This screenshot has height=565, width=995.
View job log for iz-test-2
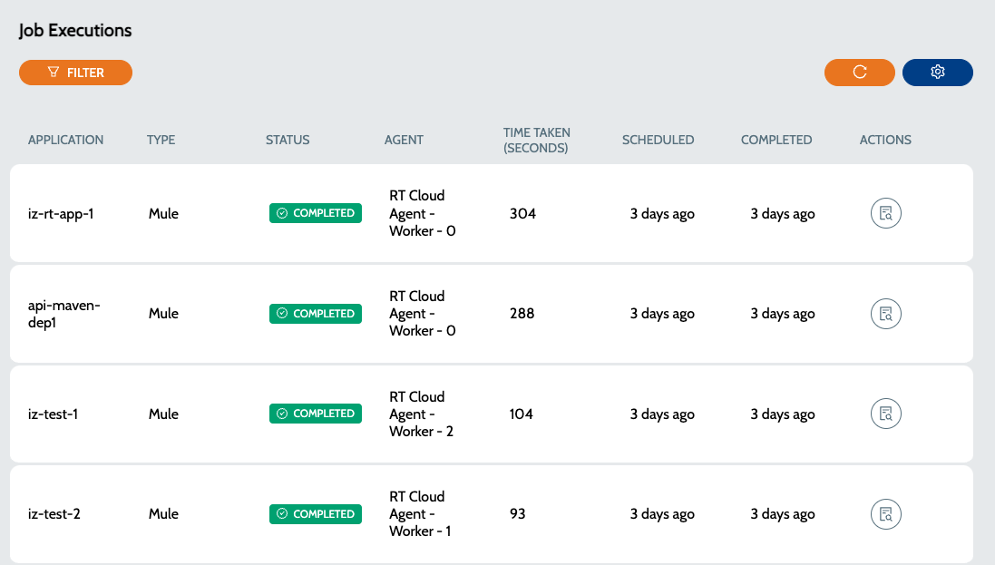[886, 514]
